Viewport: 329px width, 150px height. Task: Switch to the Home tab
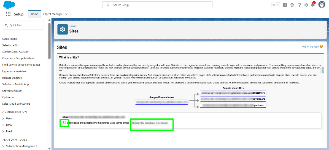[x=34, y=14]
